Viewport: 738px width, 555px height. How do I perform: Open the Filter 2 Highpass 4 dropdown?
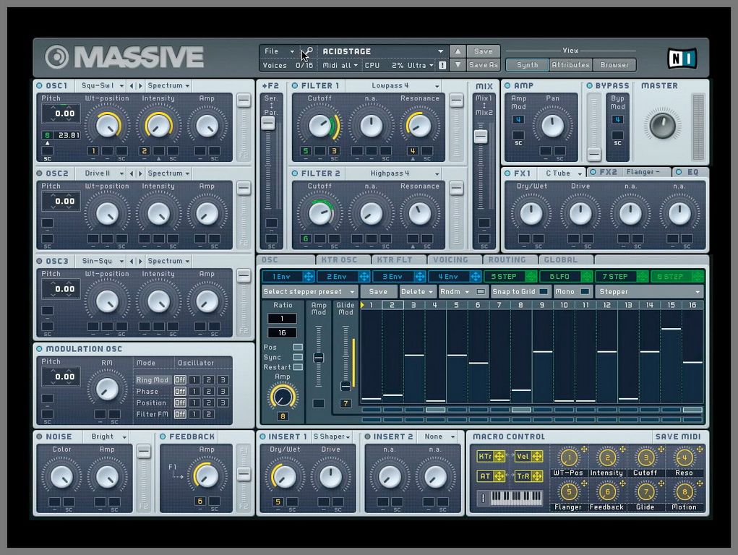pos(395,173)
